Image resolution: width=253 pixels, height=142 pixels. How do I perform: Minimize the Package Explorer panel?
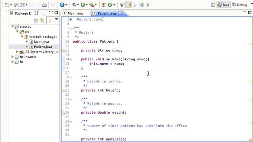[51, 12]
